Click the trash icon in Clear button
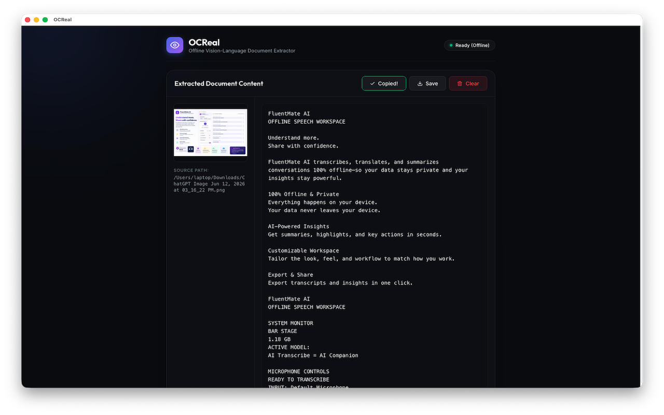Image resolution: width=664 pixels, height=415 pixels. pos(460,84)
